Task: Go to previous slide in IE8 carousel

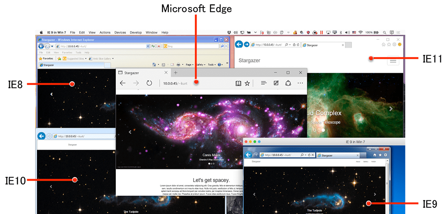Action: pos(51,94)
